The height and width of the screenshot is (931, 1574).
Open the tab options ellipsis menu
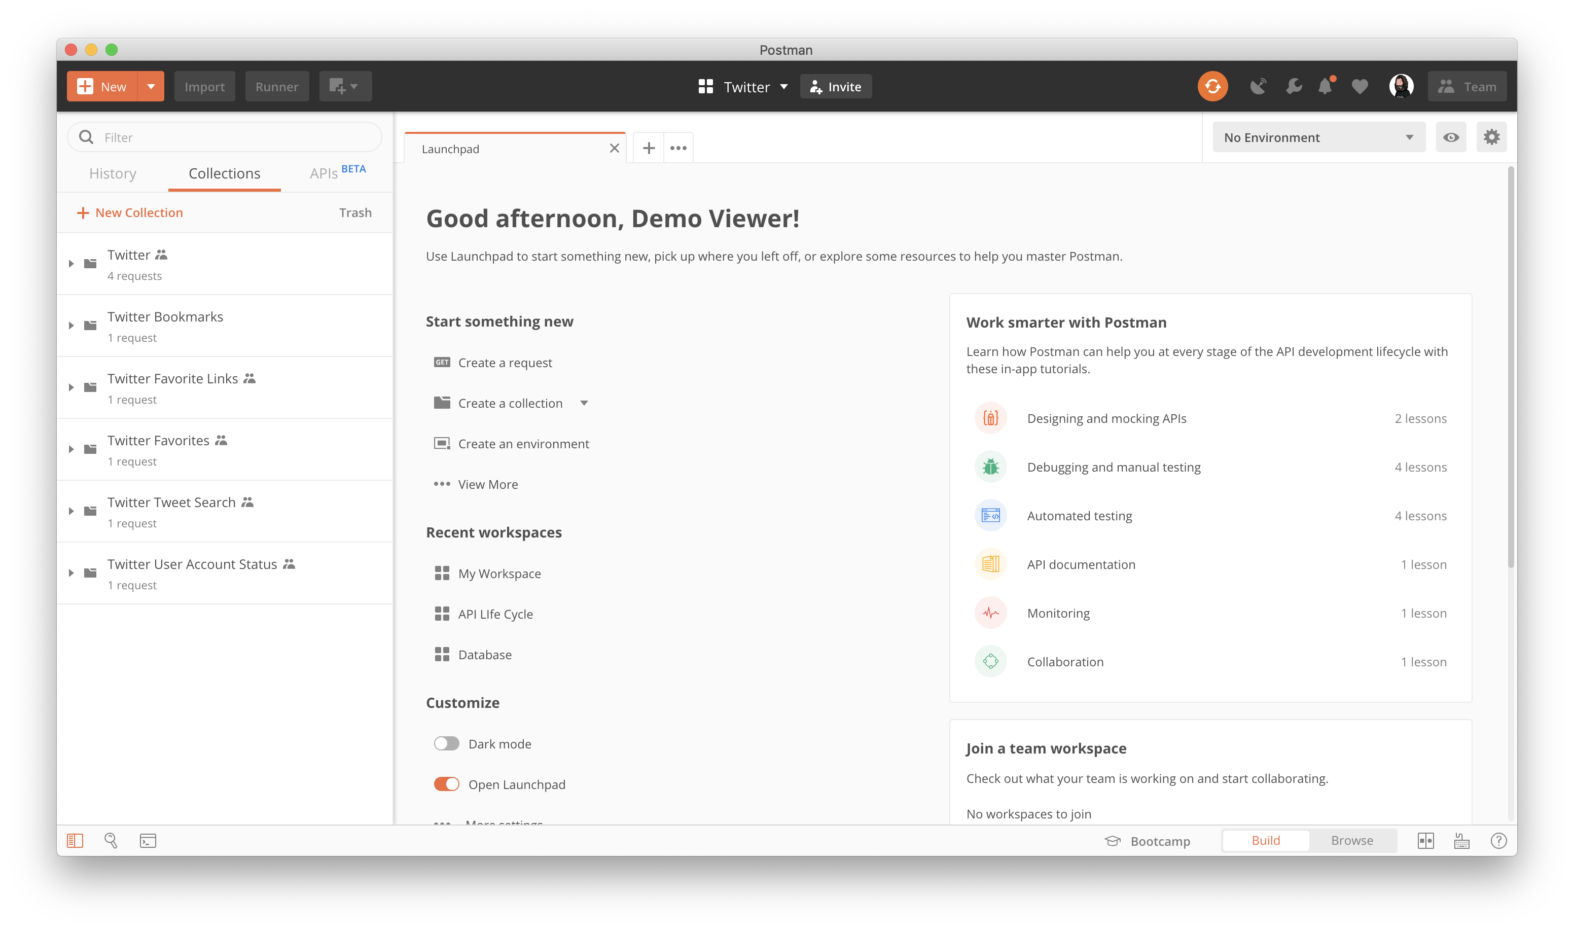click(678, 148)
